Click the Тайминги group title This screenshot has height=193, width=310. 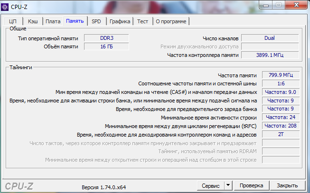(21, 67)
